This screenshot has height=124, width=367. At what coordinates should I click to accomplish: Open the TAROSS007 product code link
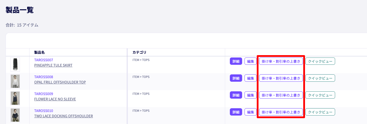(x=44, y=60)
